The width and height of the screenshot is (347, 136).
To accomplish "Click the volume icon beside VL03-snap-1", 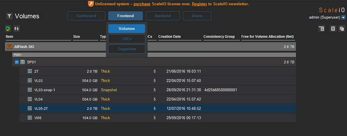I will tap(30, 90).
